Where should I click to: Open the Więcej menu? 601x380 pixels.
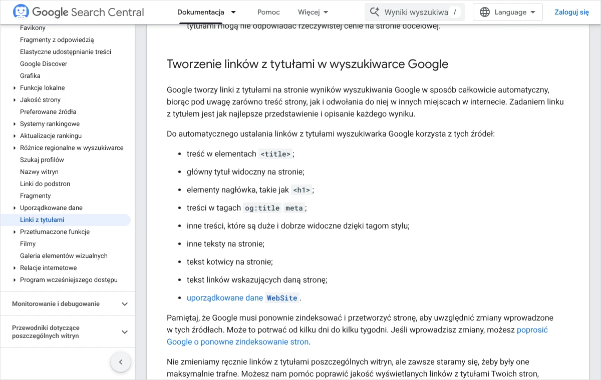point(313,12)
